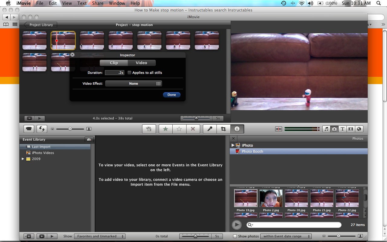This screenshot has width=387, height=242.
Task: Open the Text menu
Action: [x=82, y=3]
